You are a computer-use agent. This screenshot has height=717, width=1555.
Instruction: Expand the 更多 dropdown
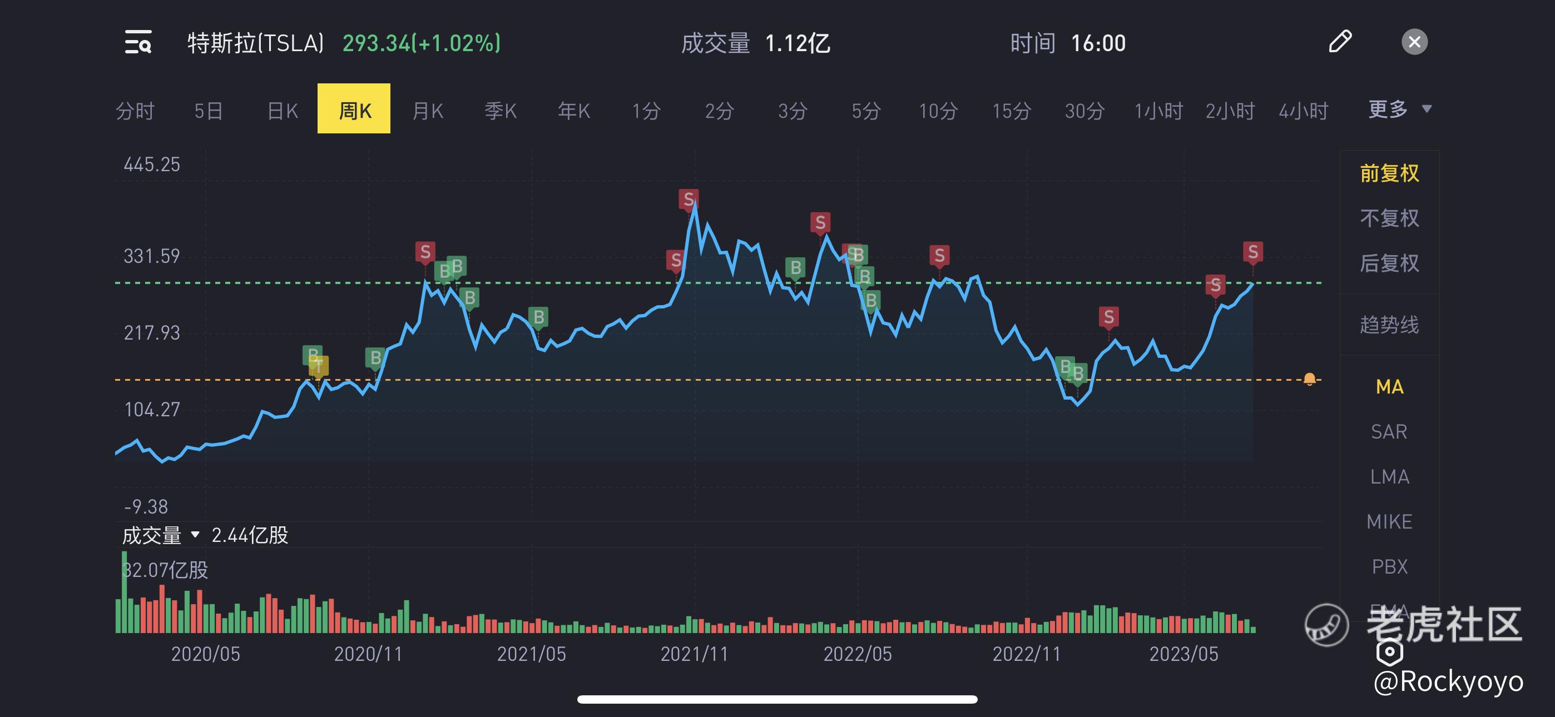pyautogui.click(x=1399, y=109)
